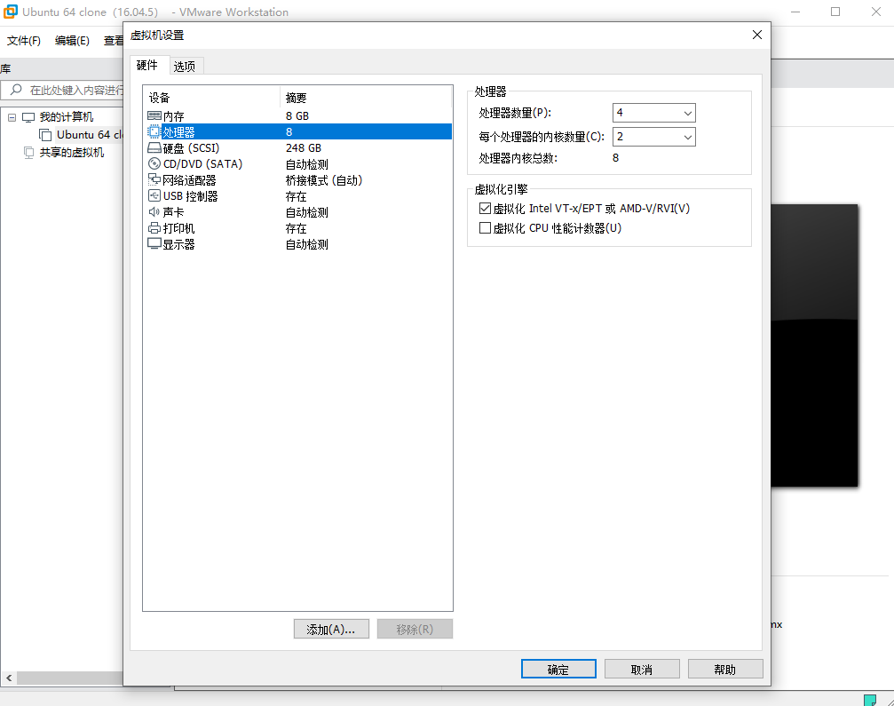Confirm with the 确定 button
894x706 pixels.
[558, 669]
